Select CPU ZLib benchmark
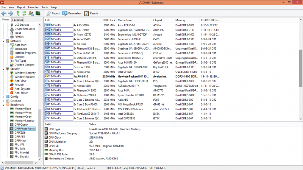This screenshot has height=170, width=303. (20, 133)
